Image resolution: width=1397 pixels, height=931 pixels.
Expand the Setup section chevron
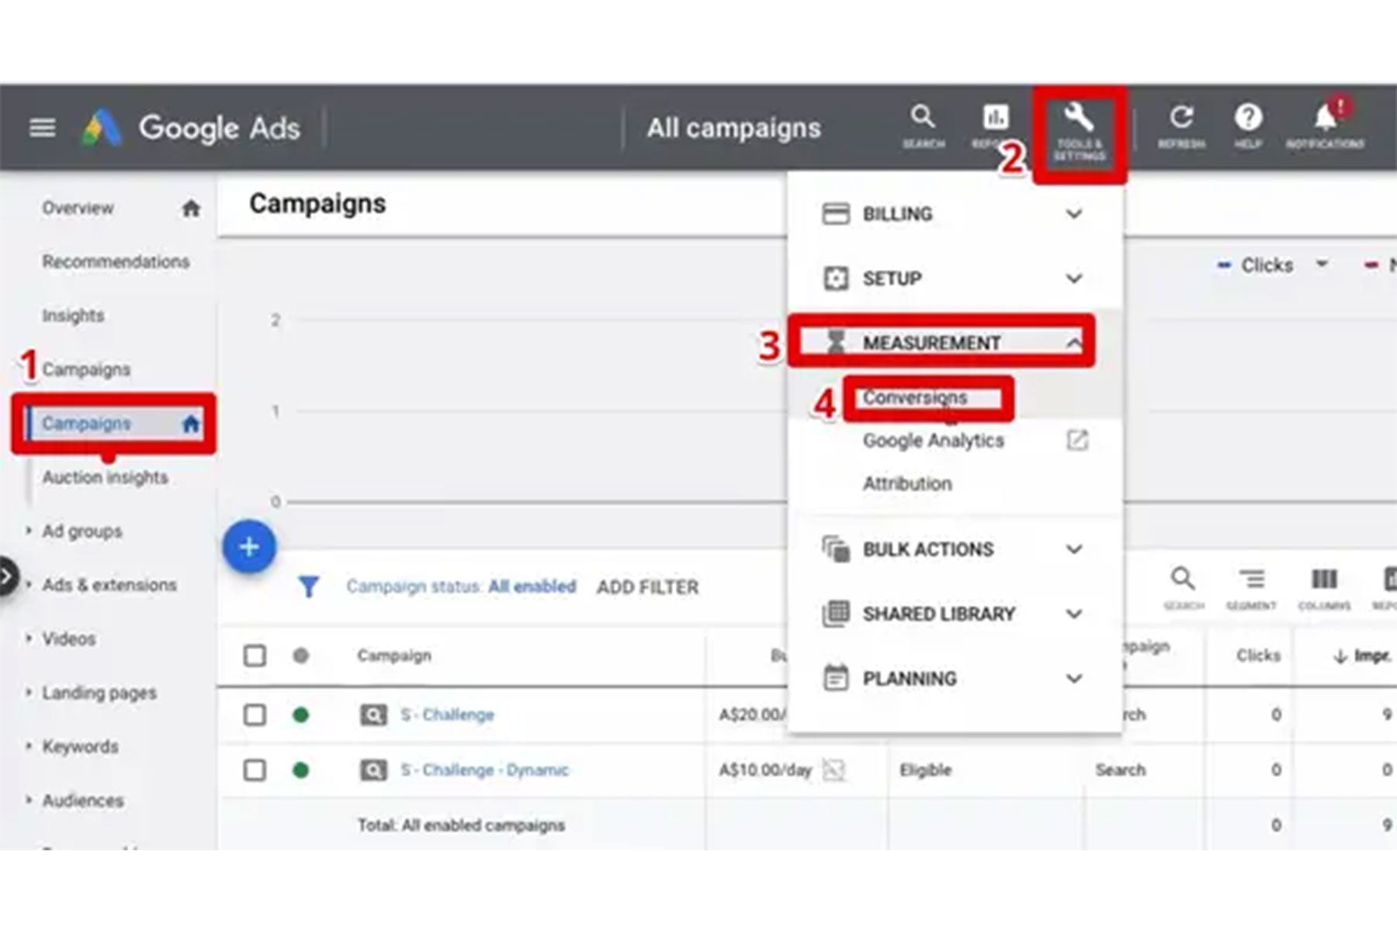coord(1073,278)
